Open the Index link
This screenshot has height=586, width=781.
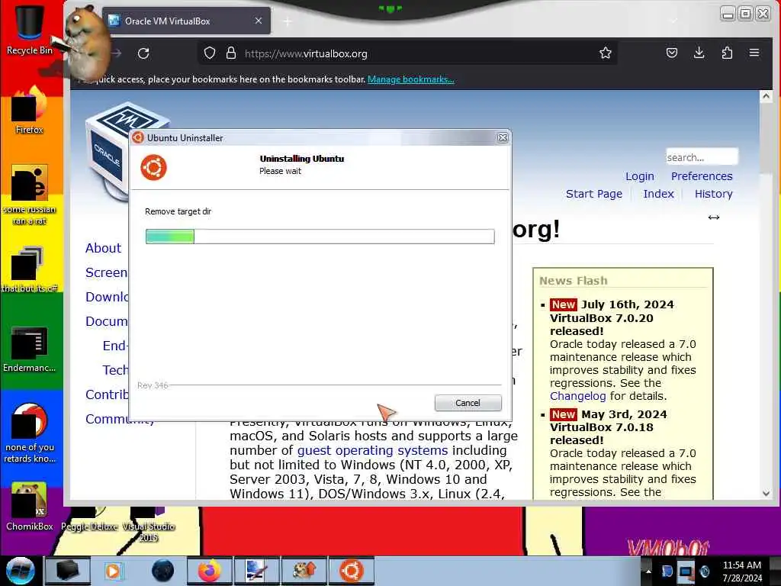coord(658,194)
